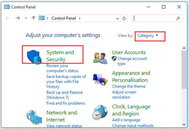
Task: Click the shield icon beside Change account type
Action: pyautogui.click(x=114, y=59)
